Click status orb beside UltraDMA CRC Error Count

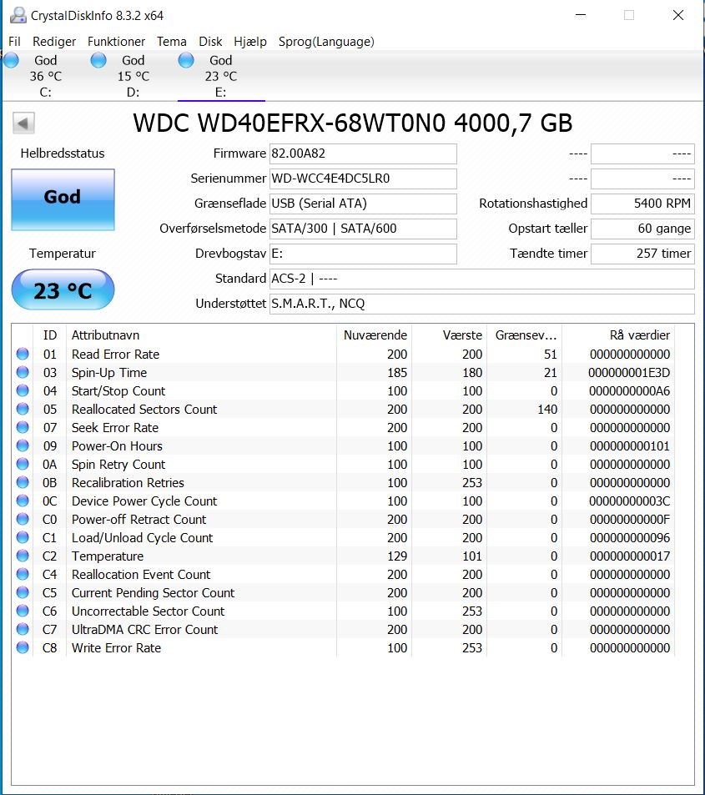pyautogui.click(x=23, y=629)
